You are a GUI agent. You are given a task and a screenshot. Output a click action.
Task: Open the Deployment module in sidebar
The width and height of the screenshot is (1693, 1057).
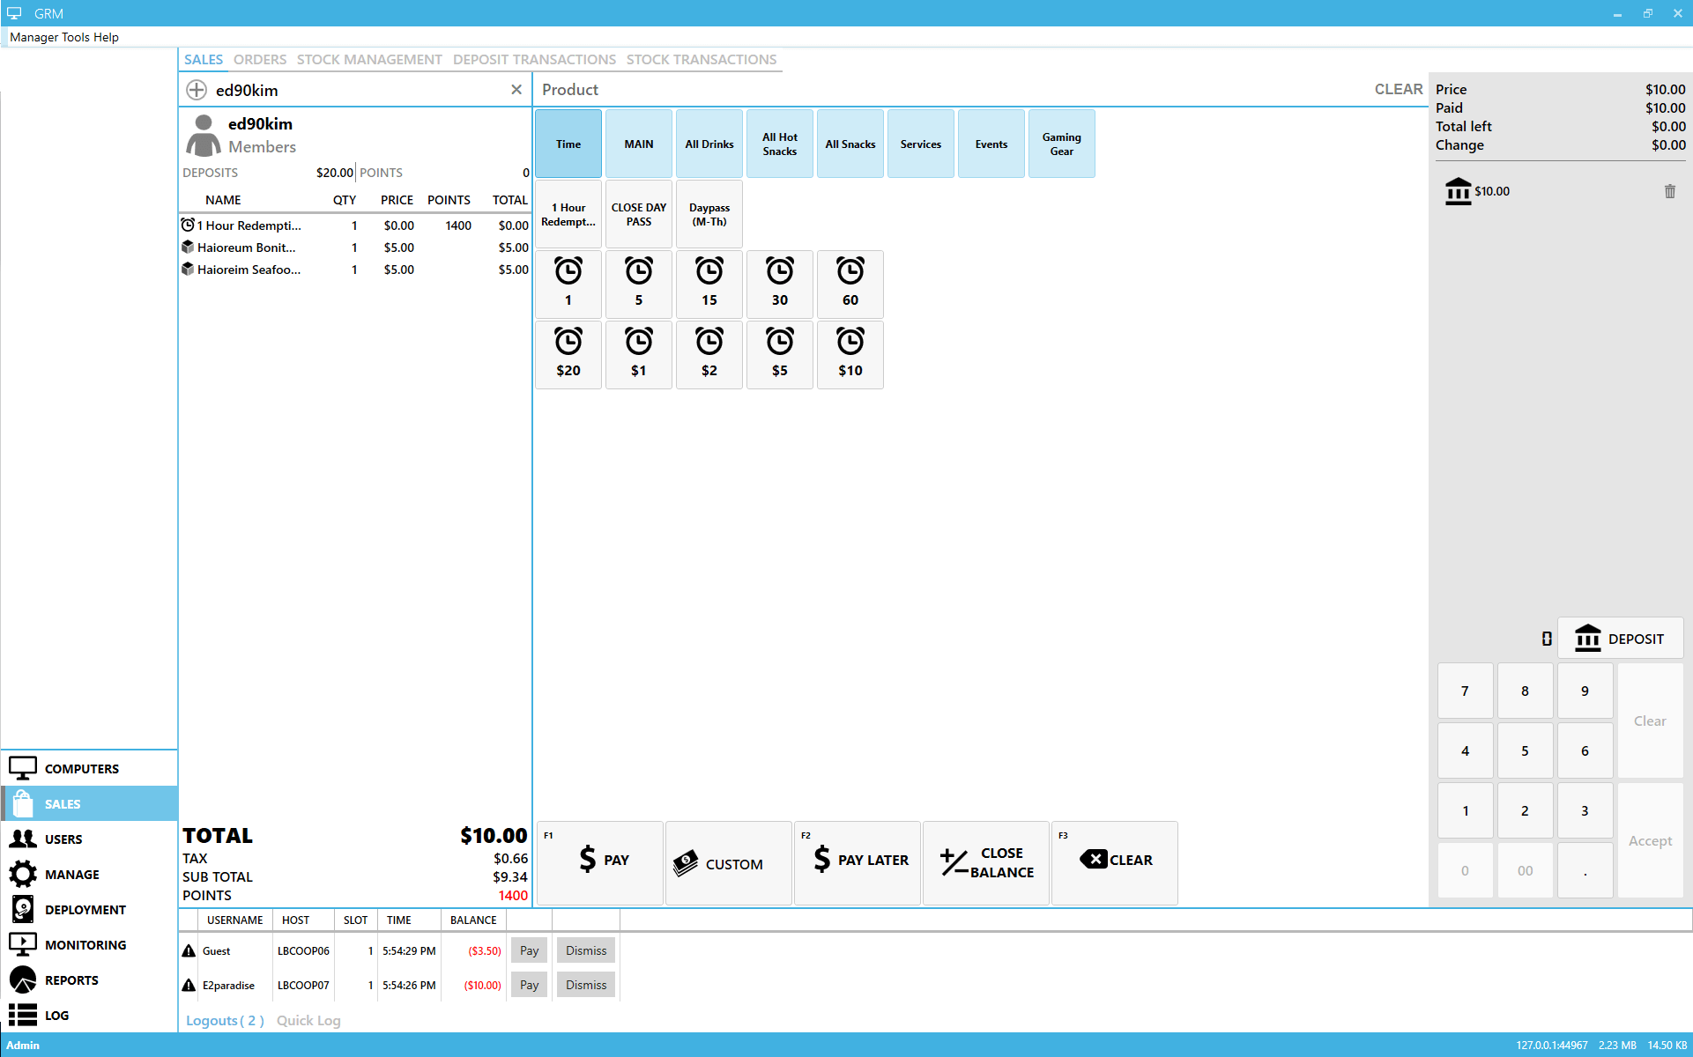(x=85, y=909)
